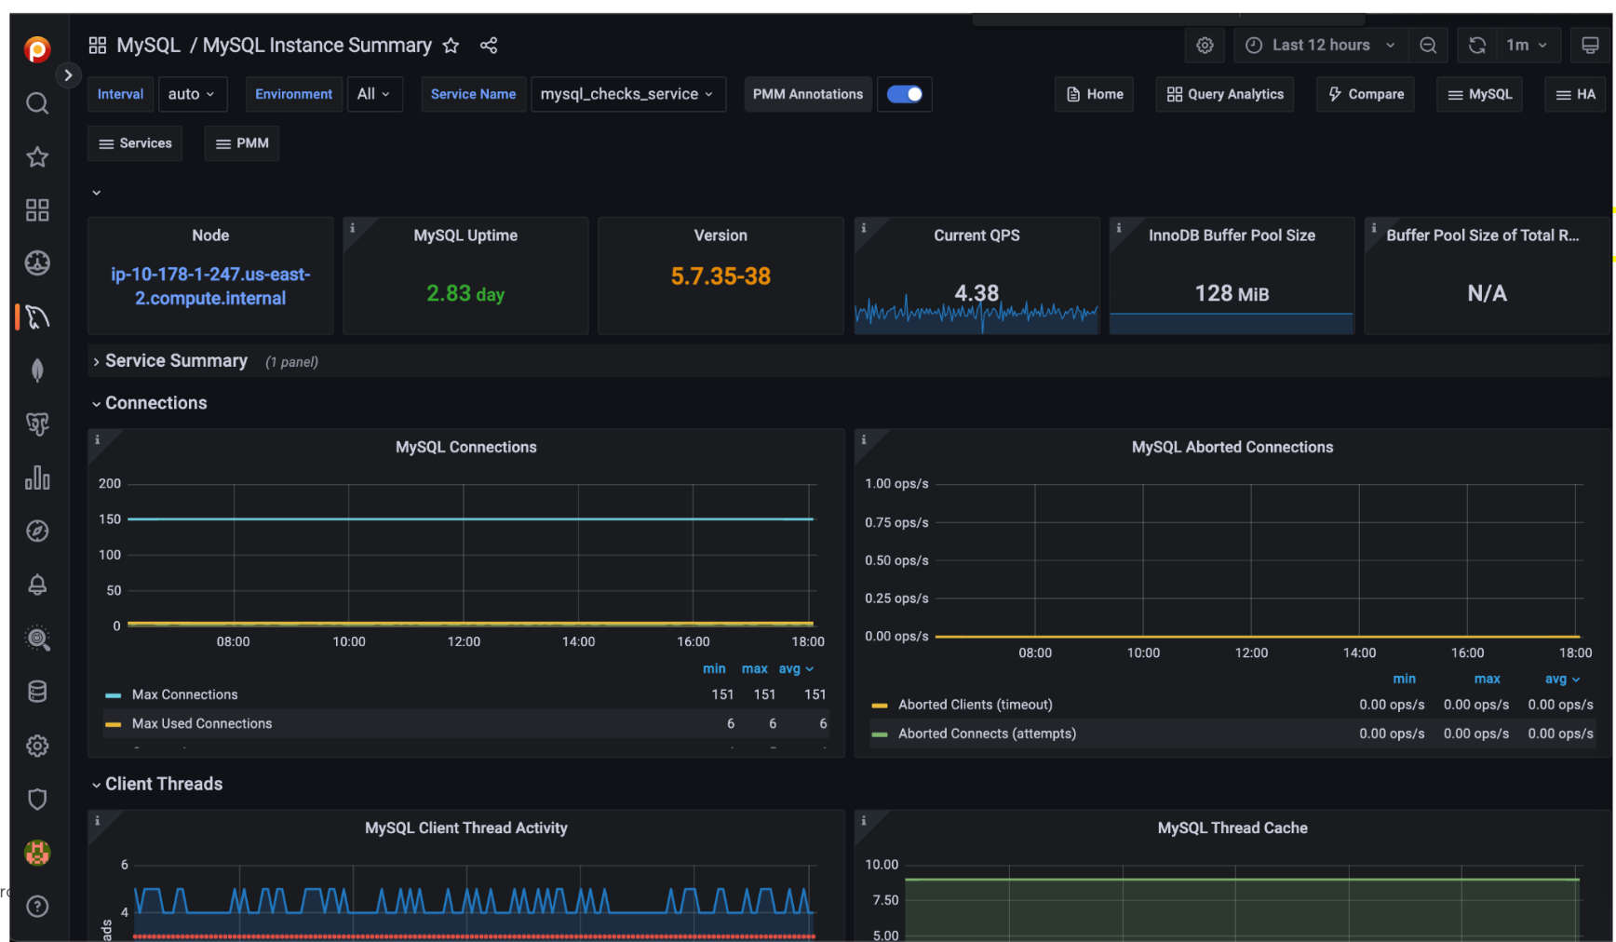Open the MongoDB leaf sidebar icon
1616x942 pixels.
click(x=37, y=370)
